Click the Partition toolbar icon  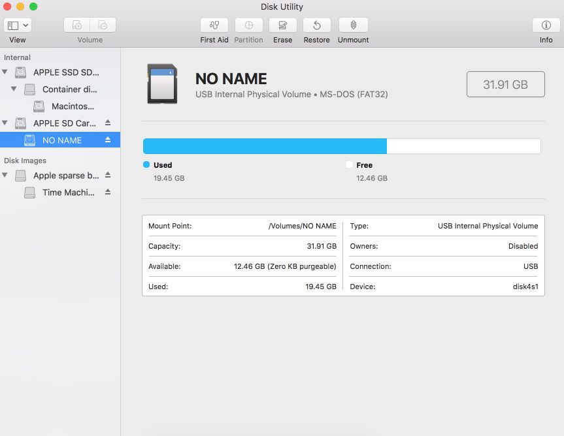(248, 25)
